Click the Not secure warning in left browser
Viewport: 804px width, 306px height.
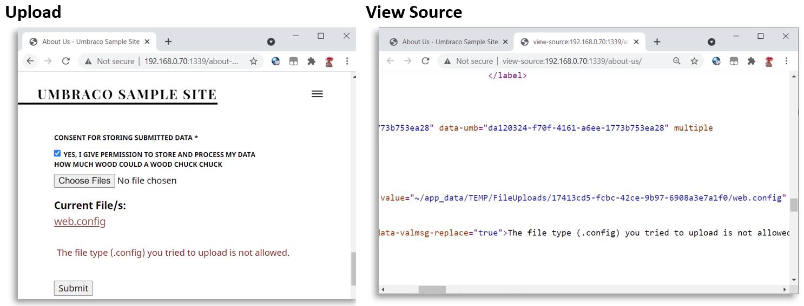pos(109,62)
